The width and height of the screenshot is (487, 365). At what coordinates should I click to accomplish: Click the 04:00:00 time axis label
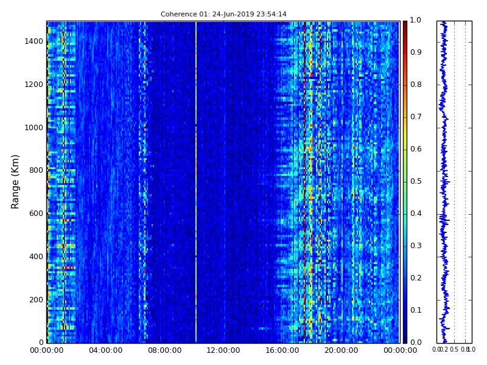pos(105,351)
